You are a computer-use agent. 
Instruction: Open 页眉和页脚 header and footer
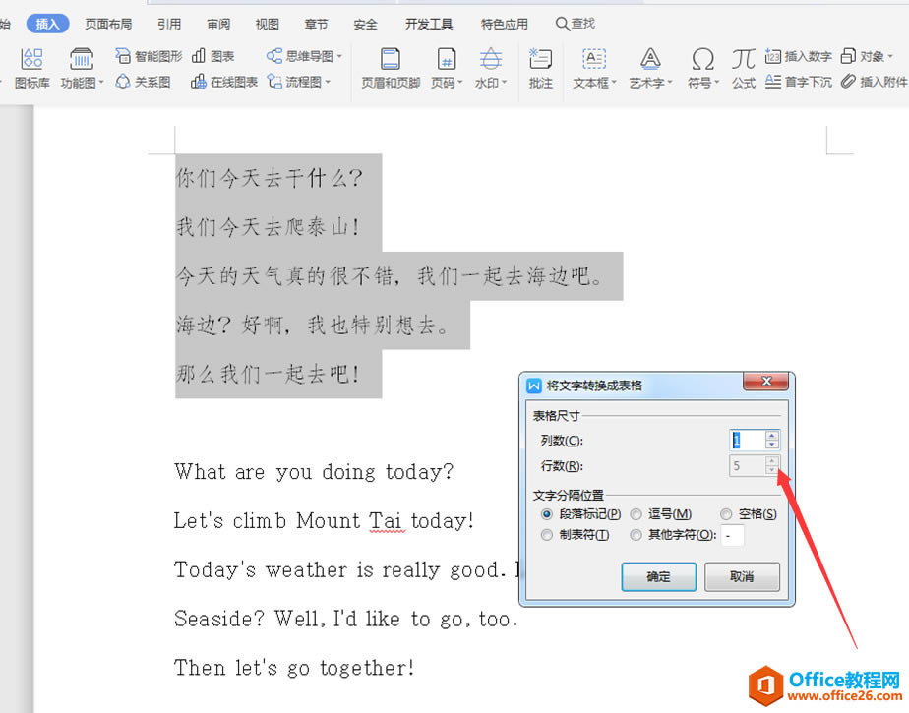click(x=391, y=69)
